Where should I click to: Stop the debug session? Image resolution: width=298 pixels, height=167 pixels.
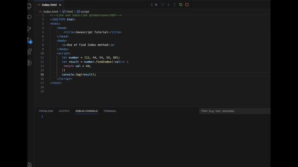[x=187, y=5]
